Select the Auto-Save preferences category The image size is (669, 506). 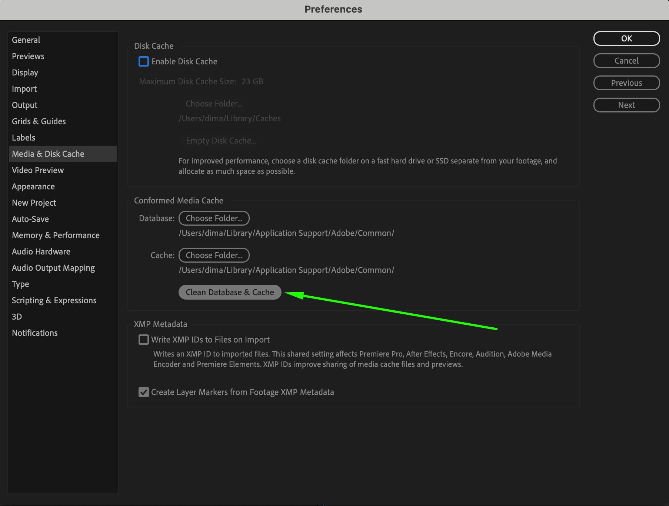coord(30,219)
